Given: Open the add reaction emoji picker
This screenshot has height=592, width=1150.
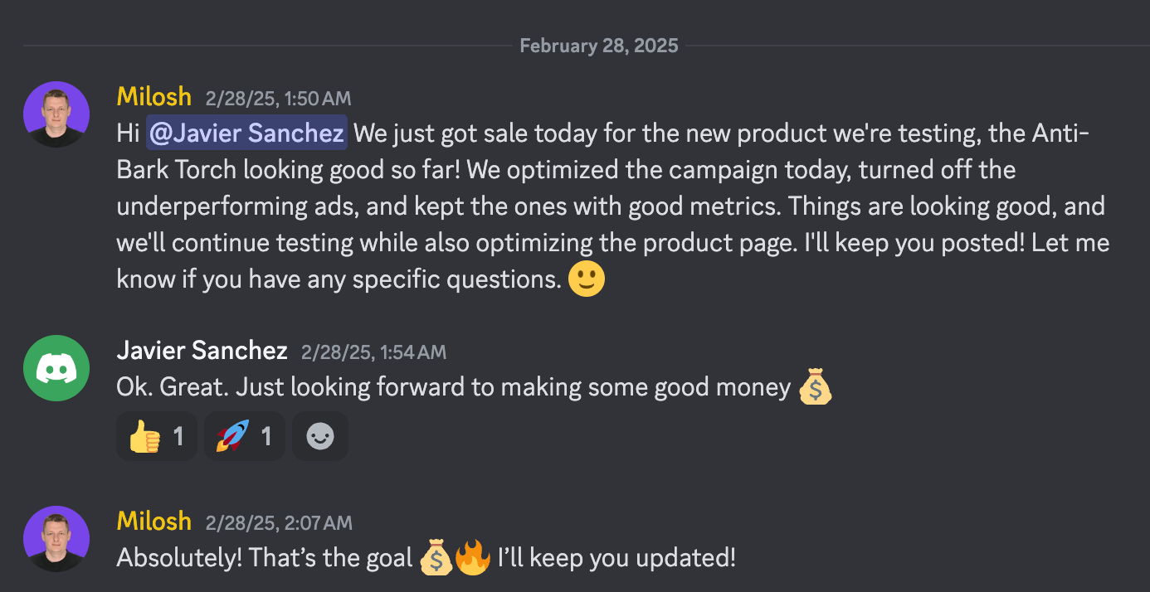Looking at the screenshot, I should tap(320, 436).
